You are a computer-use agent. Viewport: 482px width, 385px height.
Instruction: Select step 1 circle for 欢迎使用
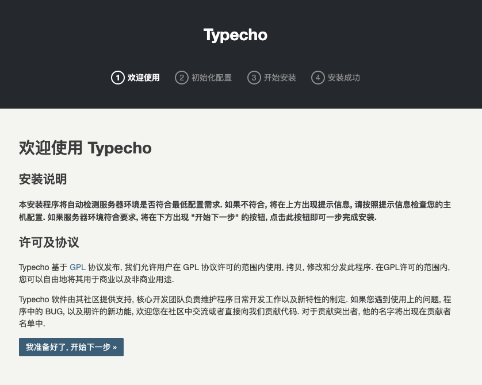click(117, 78)
